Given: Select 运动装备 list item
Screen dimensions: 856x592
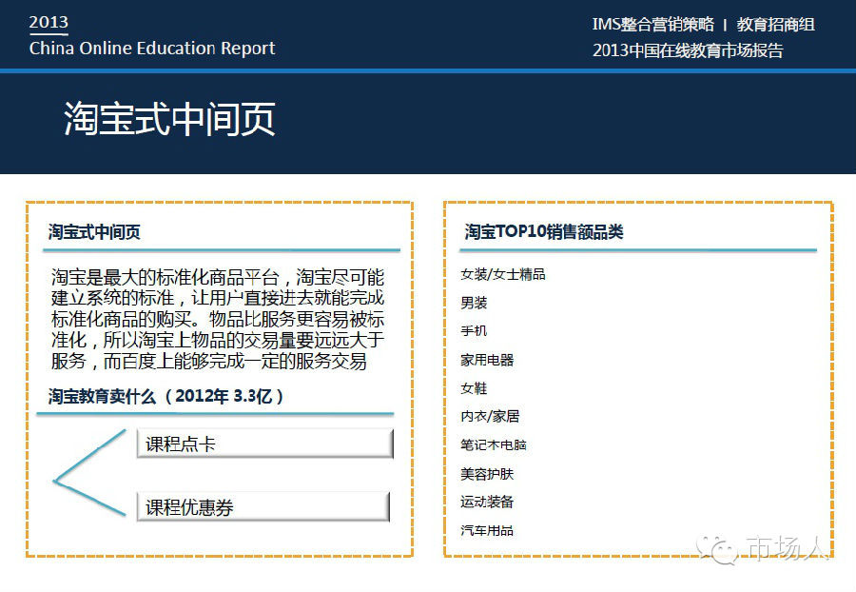Looking at the screenshot, I should tap(487, 502).
